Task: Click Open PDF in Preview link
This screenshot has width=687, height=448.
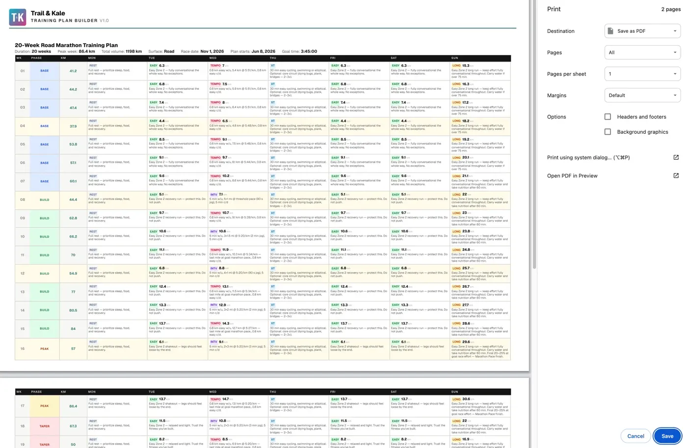Action: (572, 175)
